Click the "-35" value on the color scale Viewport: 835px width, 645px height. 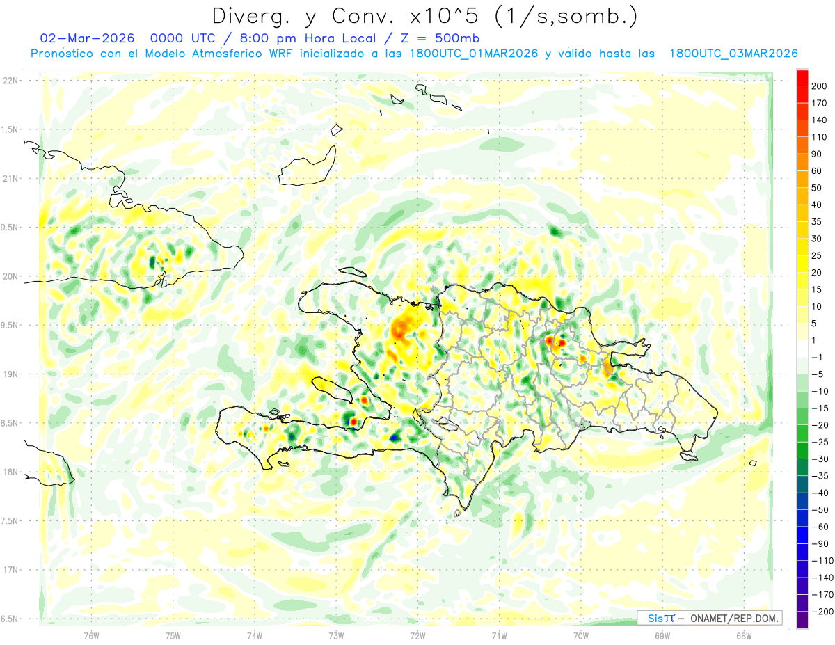[x=819, y=476]
